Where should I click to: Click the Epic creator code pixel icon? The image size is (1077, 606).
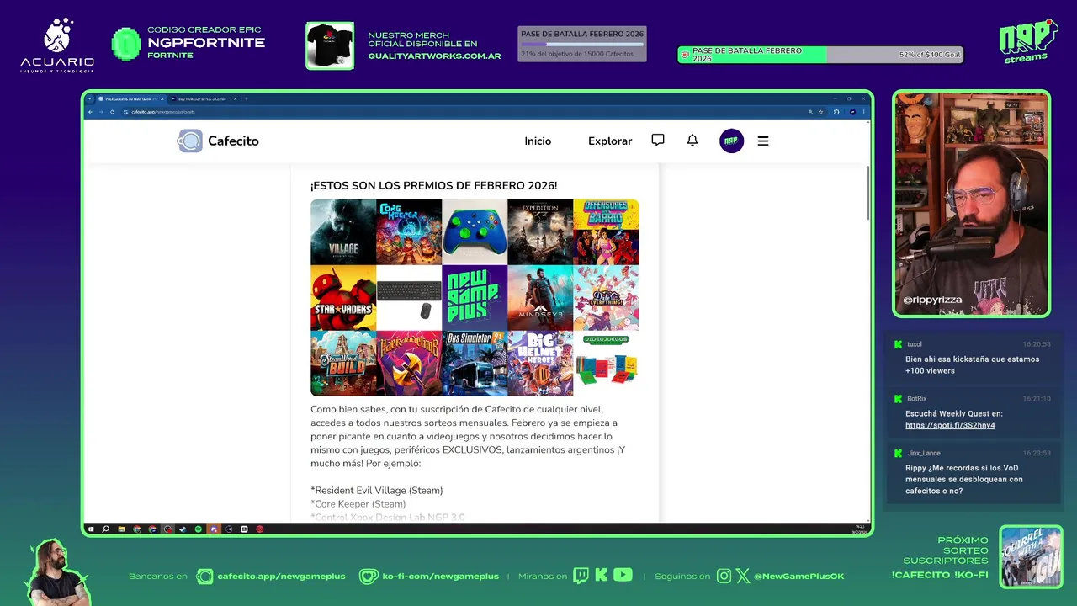pyautogui.click(x=126, y=44)
